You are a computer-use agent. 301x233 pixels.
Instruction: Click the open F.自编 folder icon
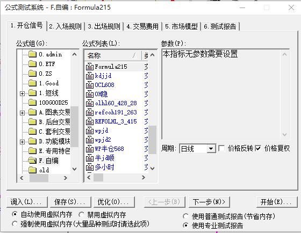[x=32, y=161]
